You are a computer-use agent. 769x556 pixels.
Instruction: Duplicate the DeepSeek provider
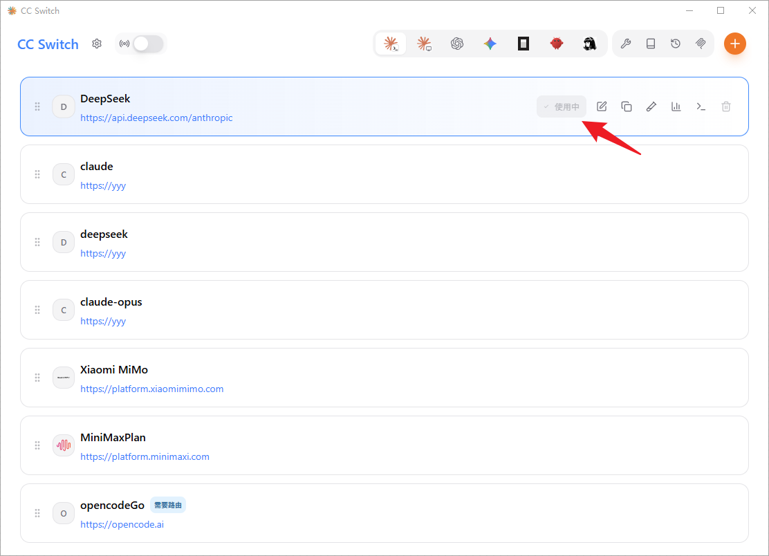pyautogui.click(x=627, y=106)
